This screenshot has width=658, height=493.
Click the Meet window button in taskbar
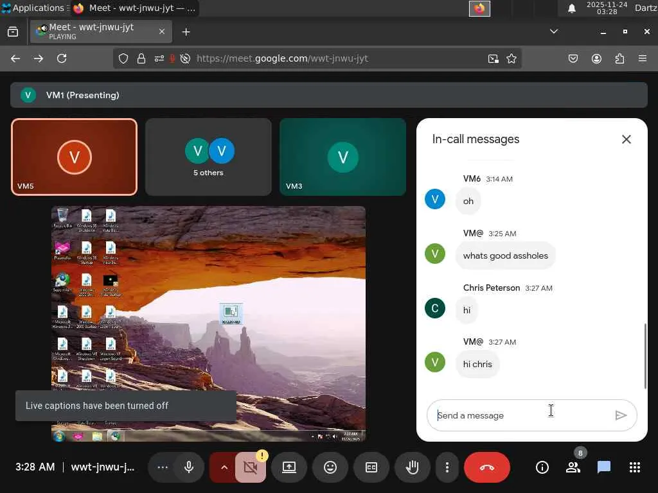point(135,8)
